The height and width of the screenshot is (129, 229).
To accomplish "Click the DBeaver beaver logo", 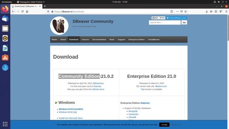I will 59,25.
